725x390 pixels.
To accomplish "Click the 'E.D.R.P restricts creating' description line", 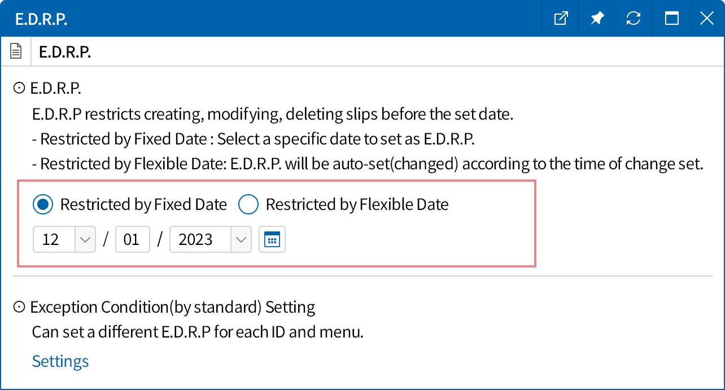I will click(272, 115).
